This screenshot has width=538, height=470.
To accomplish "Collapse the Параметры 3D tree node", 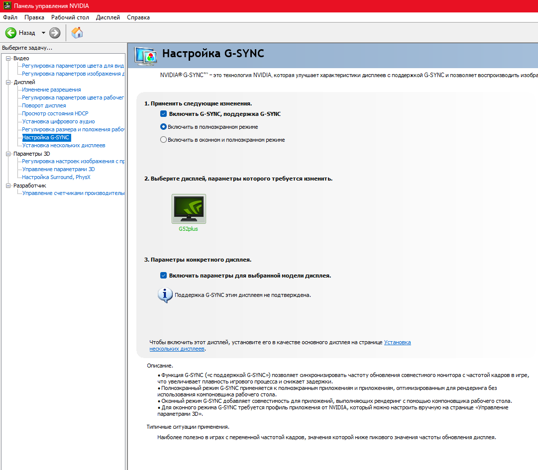I will point(8,154).
